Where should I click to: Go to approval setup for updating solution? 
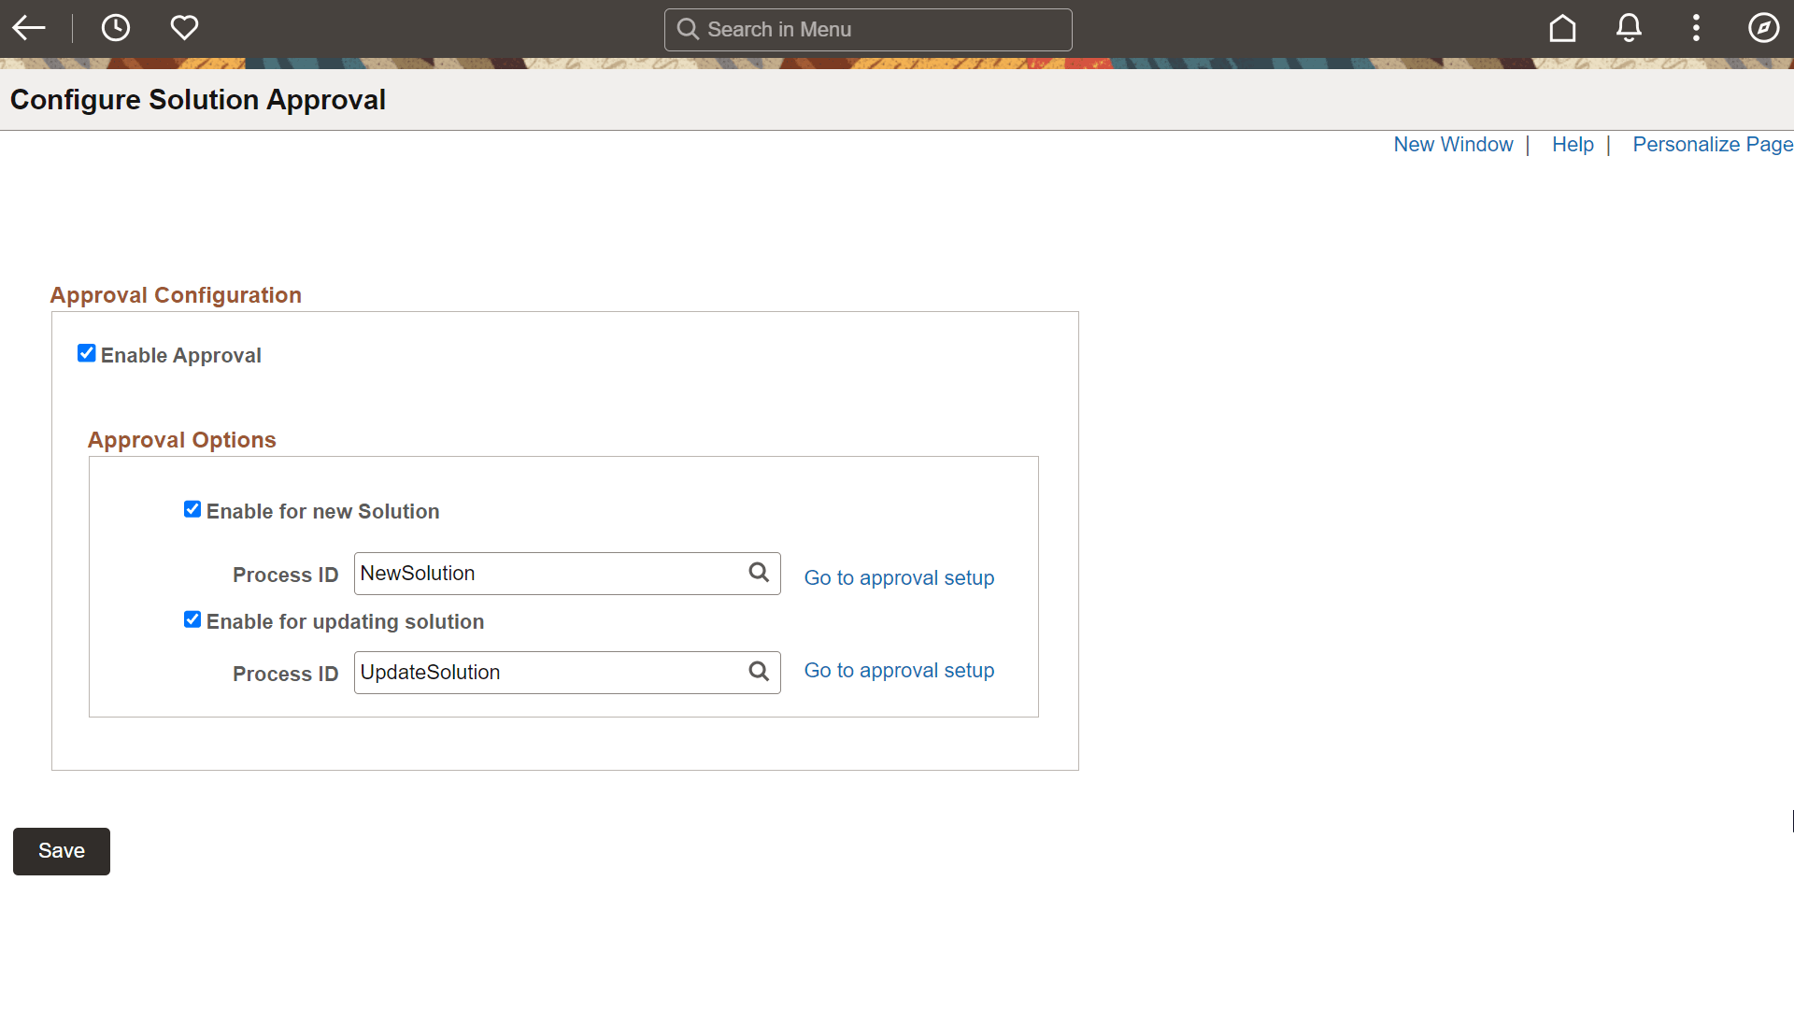click(x=899, y=670)
